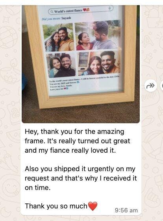
Task: Click the wooden frame's bottom border in photo
Action: coord(87,101)
